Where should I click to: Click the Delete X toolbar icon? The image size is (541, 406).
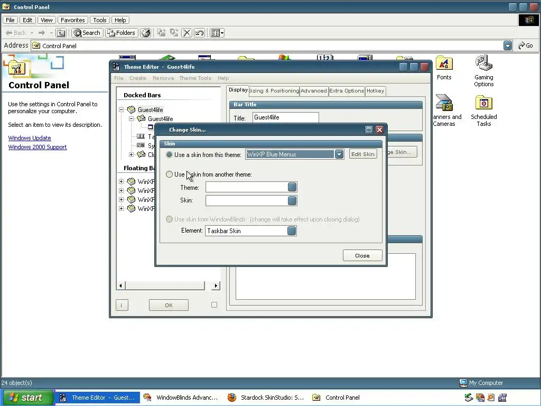186,33
